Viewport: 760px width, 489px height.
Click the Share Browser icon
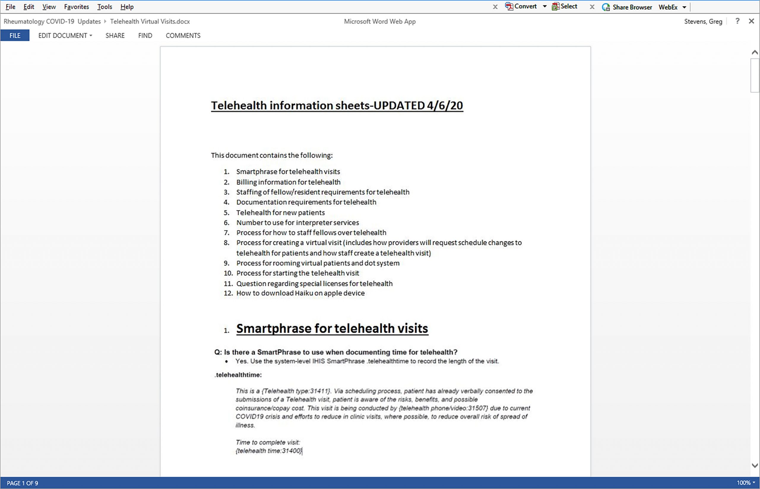pyautogui.click(x=606, y=7)
